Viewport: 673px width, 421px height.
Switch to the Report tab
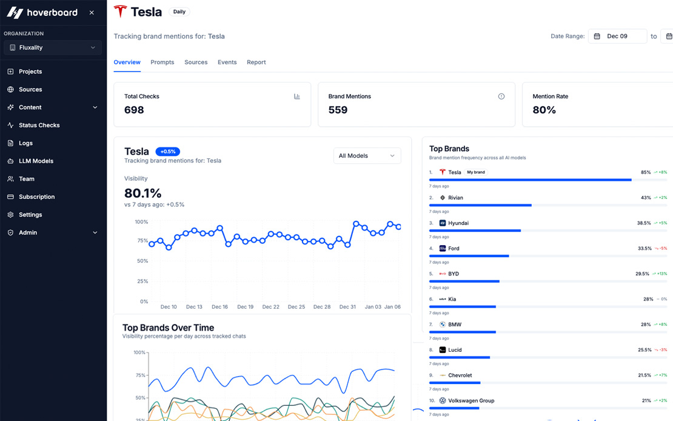coord(256,62)
